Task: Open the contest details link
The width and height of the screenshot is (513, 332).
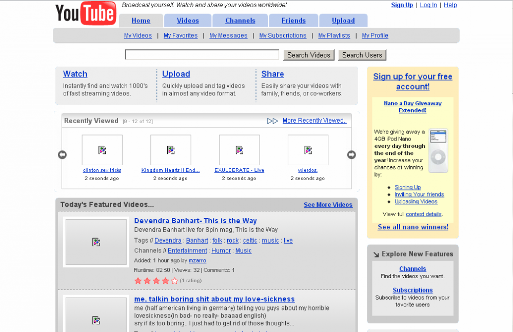Action: click(x=424, y=214)
